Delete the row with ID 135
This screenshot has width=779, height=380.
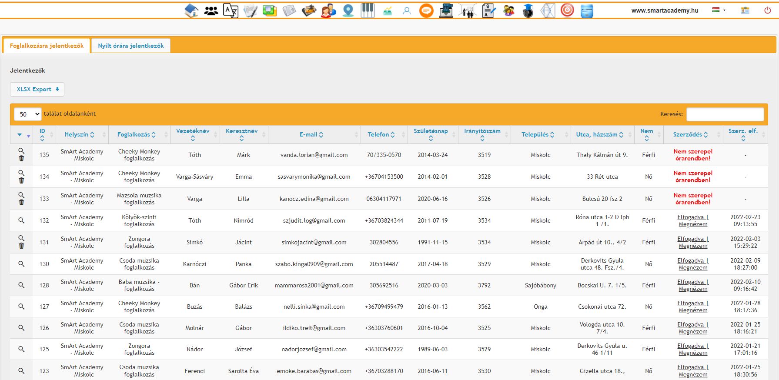(21, 159)
